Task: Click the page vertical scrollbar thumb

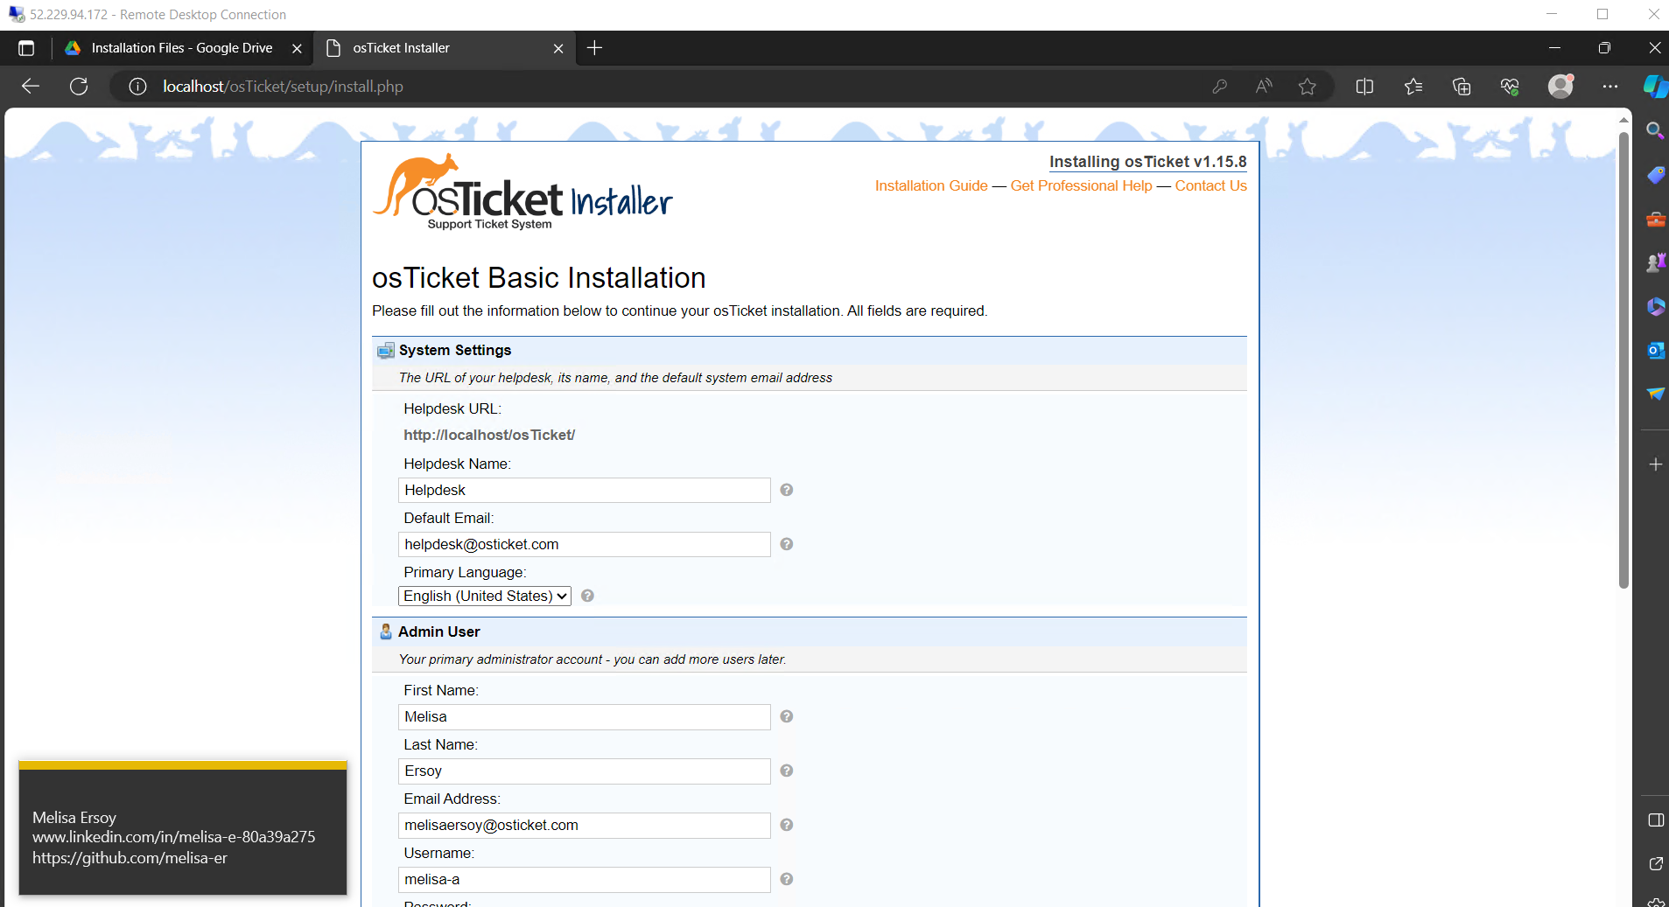Action: (x=1623, y=359)
